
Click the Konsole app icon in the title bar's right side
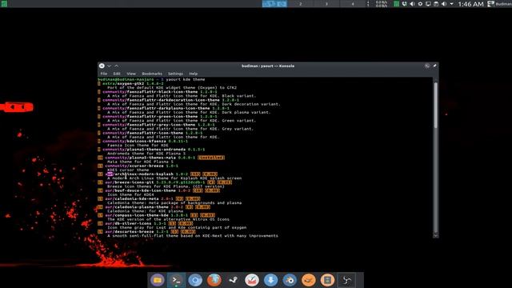coord(427,66)
